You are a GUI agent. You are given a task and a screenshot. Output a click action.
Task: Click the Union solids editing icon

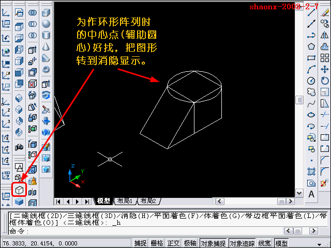33,12
